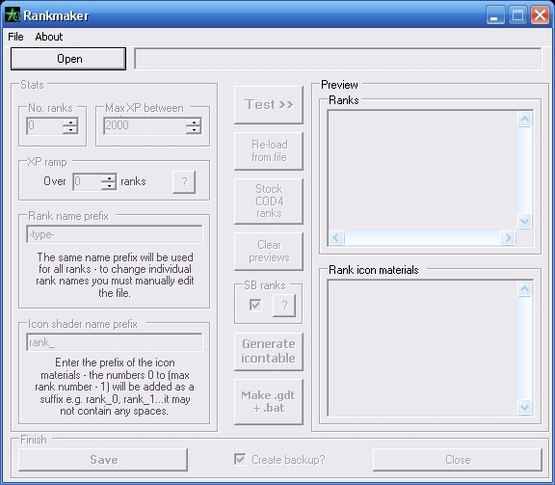Decrease Max XP between value

coord(194,129)
